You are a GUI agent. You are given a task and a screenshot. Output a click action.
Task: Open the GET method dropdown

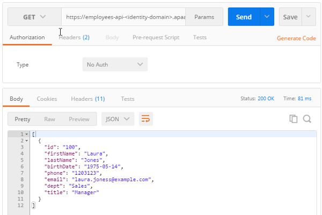[x=34, y=17]
